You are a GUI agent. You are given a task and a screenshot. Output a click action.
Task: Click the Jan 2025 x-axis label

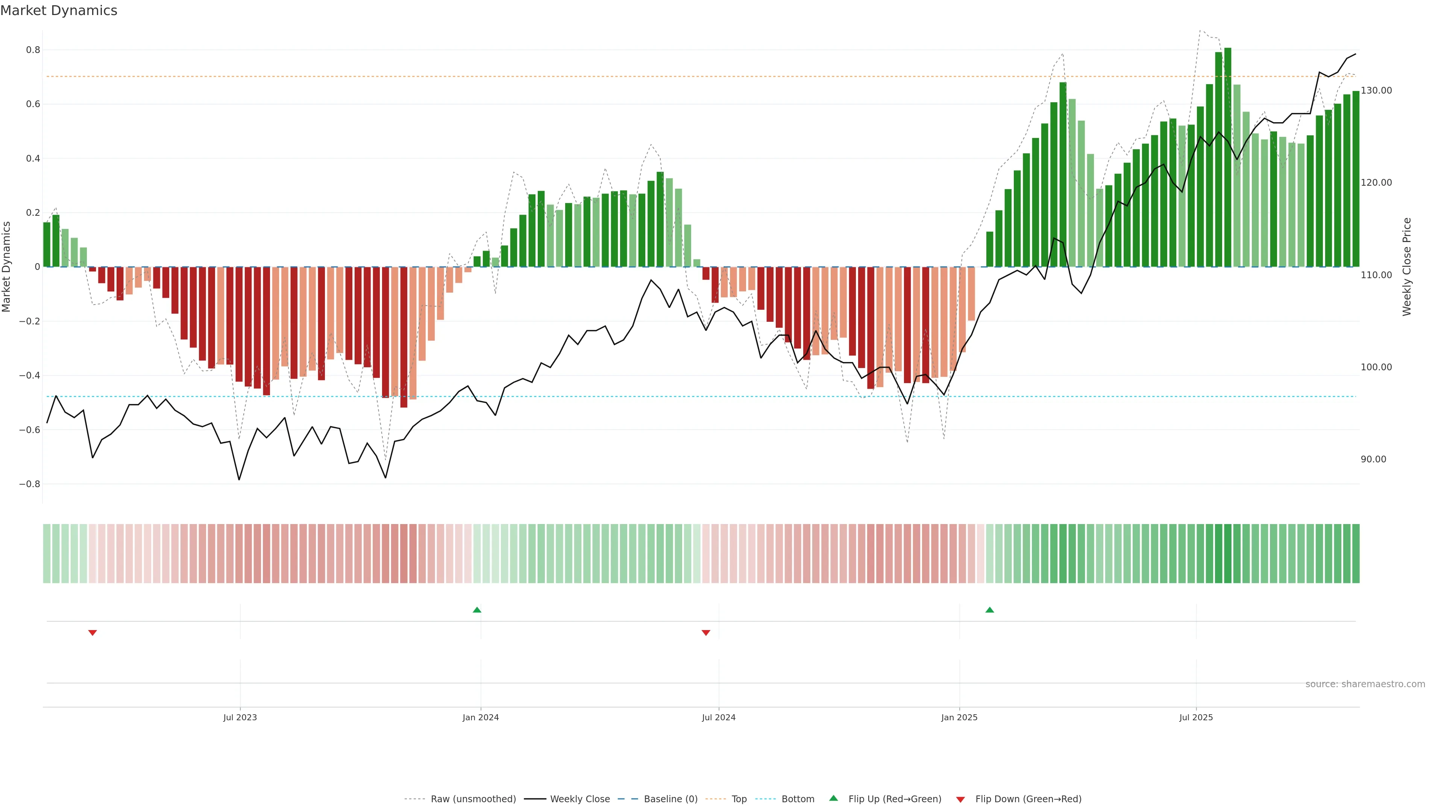959,717
